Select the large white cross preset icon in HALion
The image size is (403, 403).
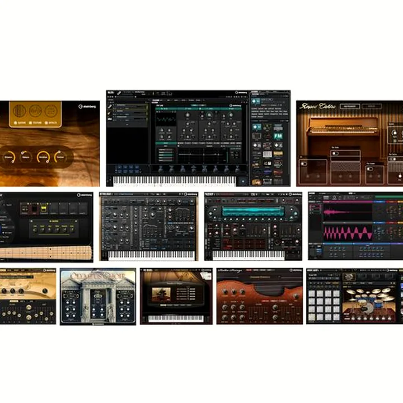tap(256, 101)
